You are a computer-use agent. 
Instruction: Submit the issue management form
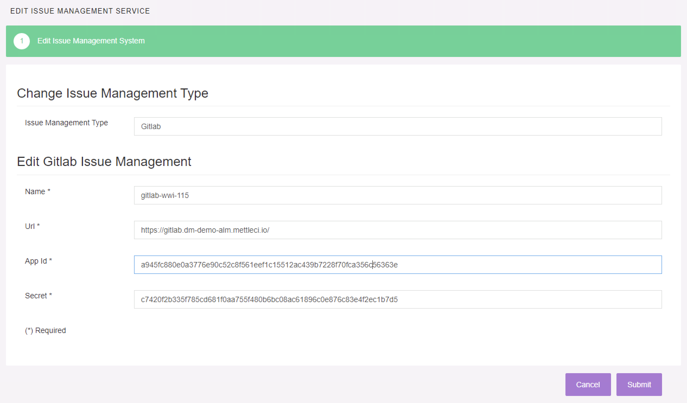639,385
